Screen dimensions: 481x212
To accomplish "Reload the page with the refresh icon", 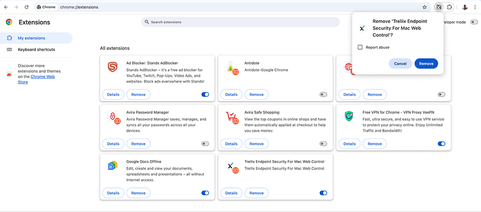I will tap(26, 7).
